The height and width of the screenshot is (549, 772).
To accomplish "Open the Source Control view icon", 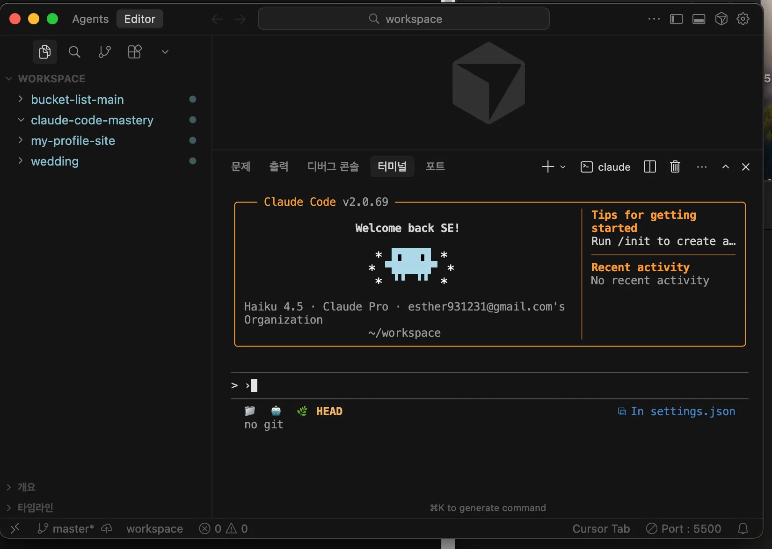I will pos(104,51).
